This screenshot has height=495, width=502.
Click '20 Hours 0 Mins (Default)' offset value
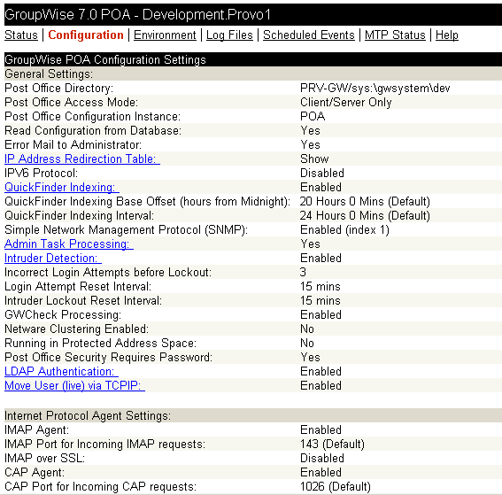click(365, 201)
